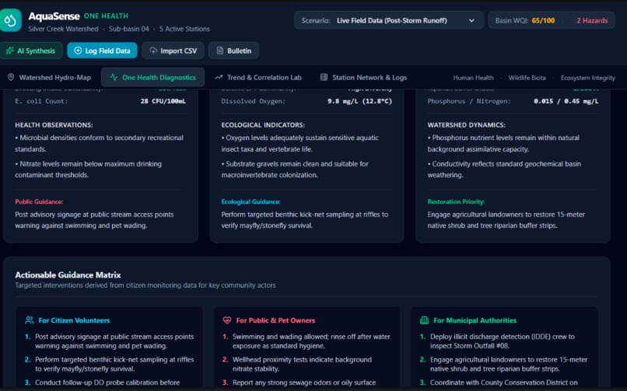Viewport: 627px width, 391px height.
Task: Click the E. coli value 28 CFU/100mL
Action: [x=163, y=101]
